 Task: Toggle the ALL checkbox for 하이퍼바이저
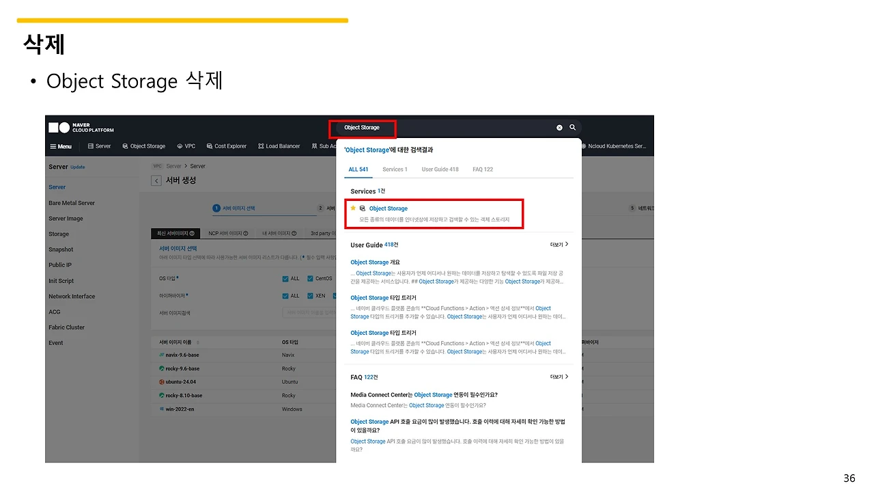[285, 296]
